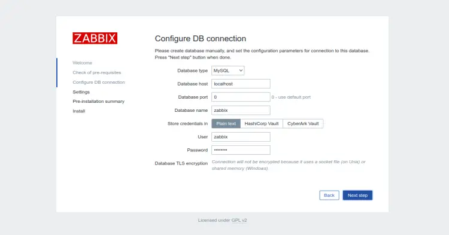Screen dimensions: 449x235
Task: Click the Password input field
Action: pyautogui.click(x=241, y=150)
